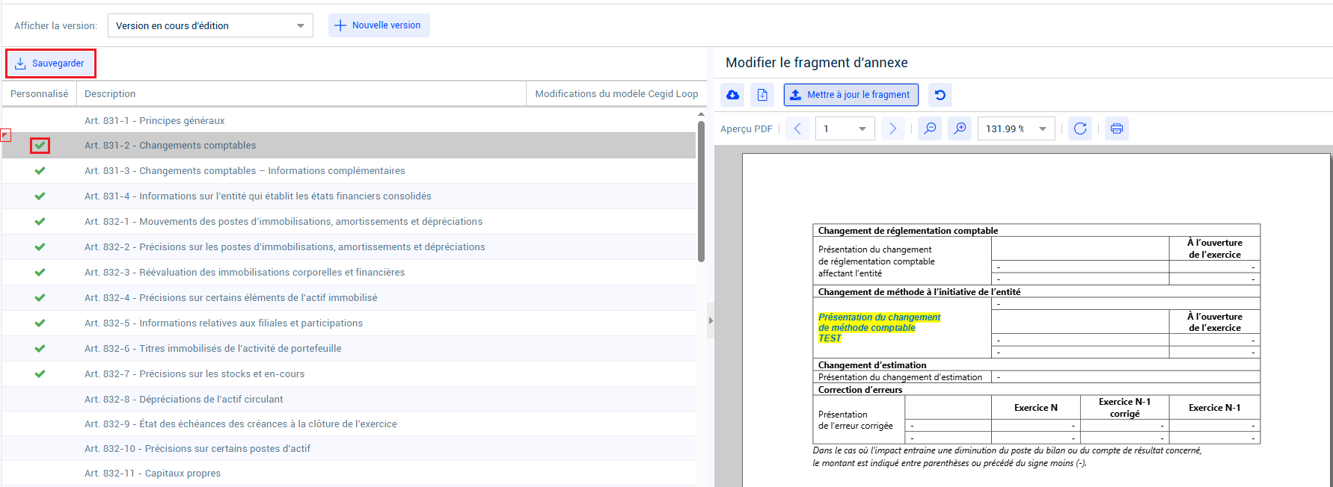The height and width of the screenshot is (487, 1333).
Task: Click Modifications du modèle Cegid Loop header
Action: click(616, 94)
